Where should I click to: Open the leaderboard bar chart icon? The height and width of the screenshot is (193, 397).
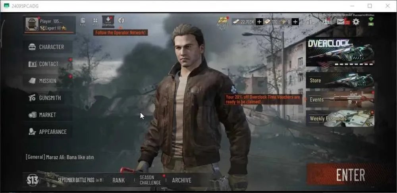(310, 22)
